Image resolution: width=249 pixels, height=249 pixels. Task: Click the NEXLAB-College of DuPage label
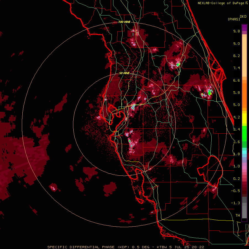pos(221,3)
